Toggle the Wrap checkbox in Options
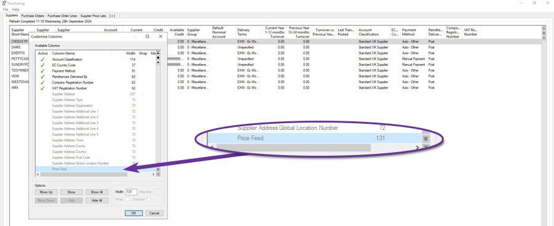 (127, 200)
